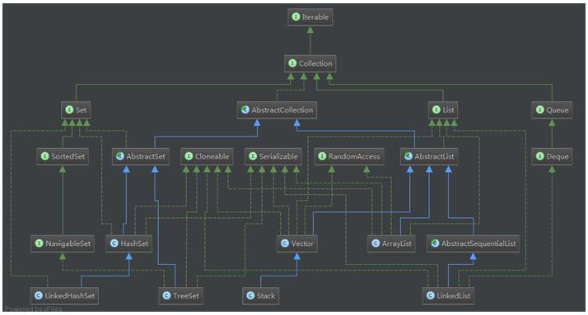Select the RandomAccess label text
The image size is (588, 315).
(354, 156)
